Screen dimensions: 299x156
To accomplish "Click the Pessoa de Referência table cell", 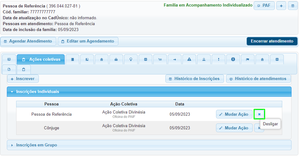I will [52, 114].
